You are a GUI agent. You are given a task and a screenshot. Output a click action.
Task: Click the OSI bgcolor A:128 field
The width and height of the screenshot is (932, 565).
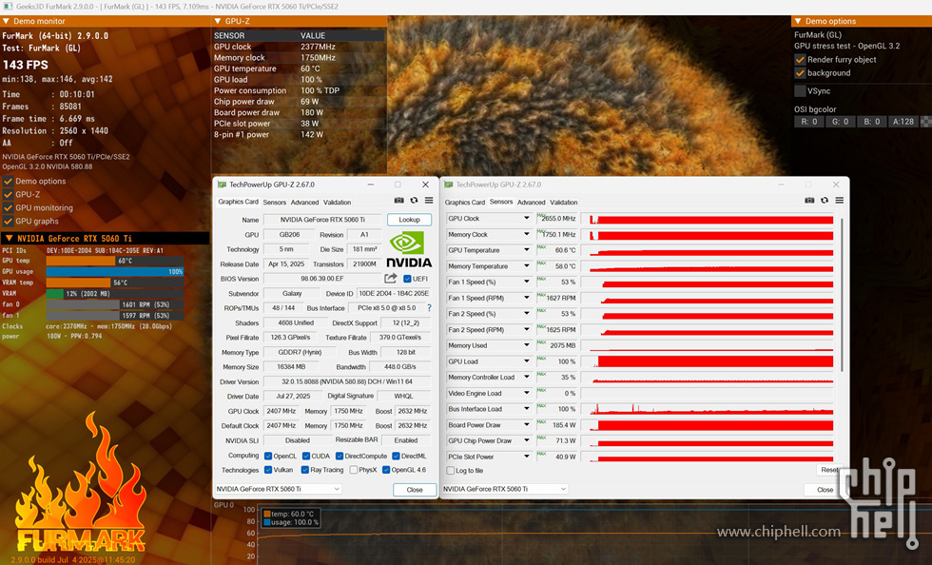[x=903, y=122]
